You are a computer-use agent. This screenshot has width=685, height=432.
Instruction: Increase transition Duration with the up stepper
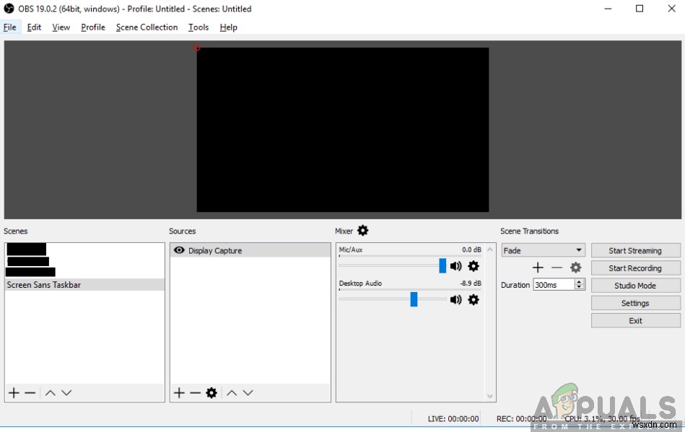tap(579, 281)
